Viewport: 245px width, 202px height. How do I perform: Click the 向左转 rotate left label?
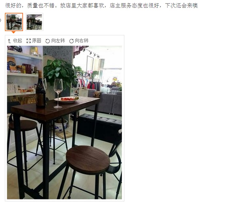[58, 41]
